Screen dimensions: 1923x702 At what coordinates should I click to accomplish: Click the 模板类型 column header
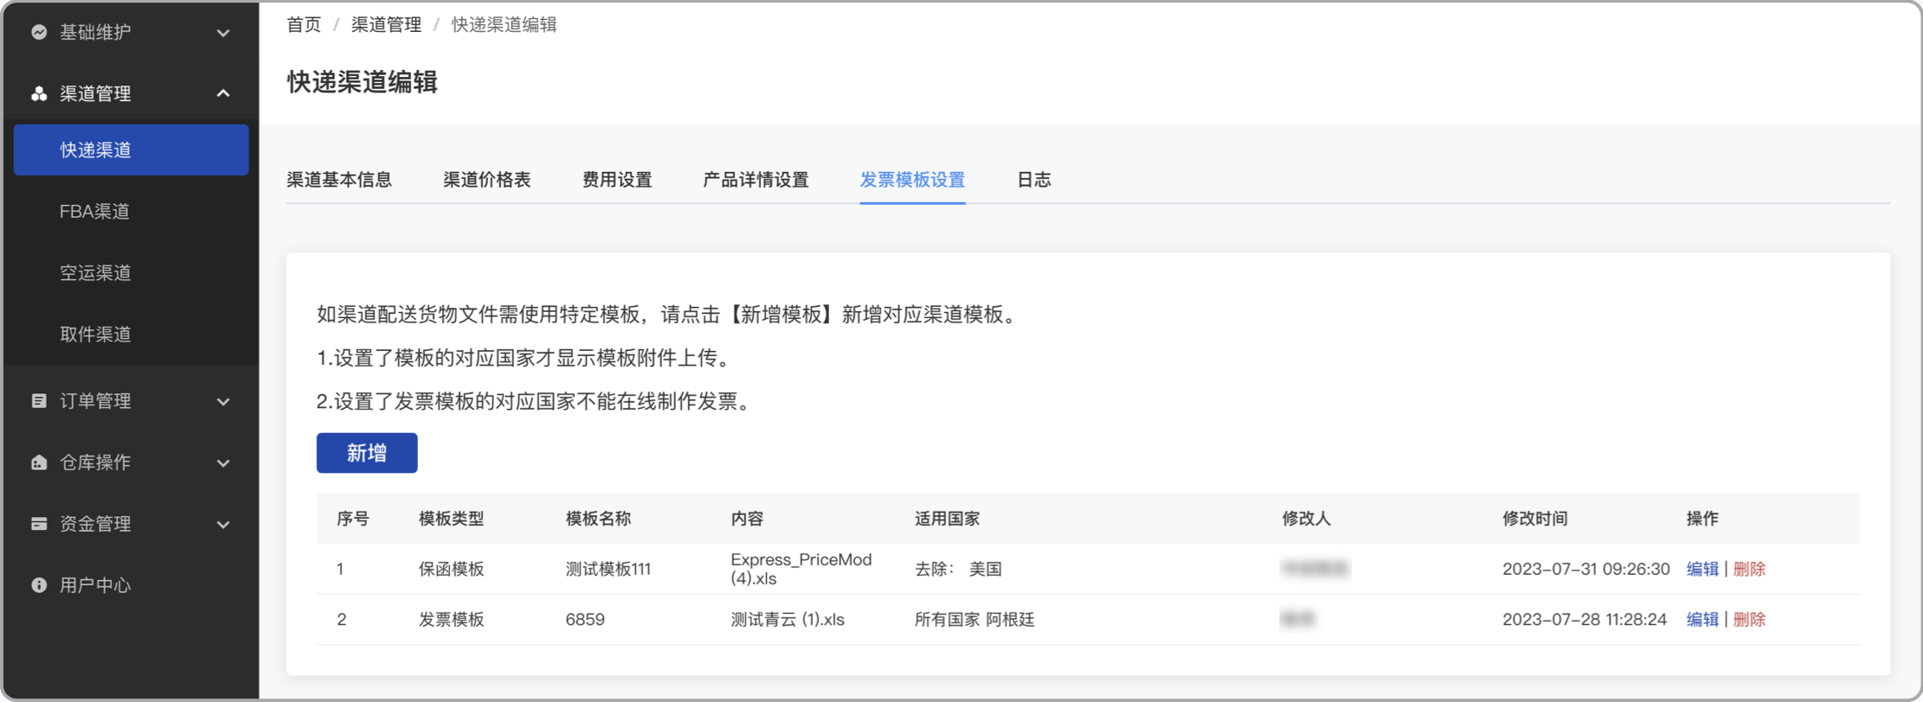(451, 519)
